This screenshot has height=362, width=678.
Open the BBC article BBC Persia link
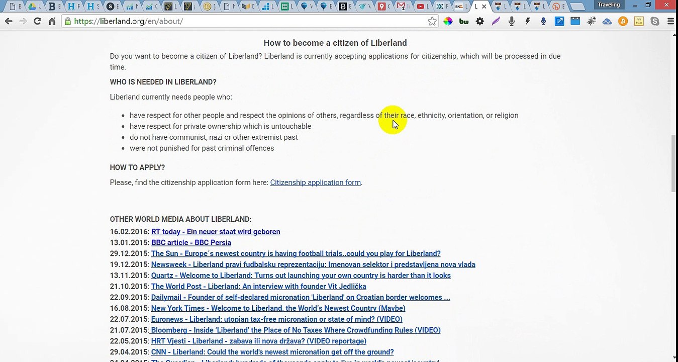191,243
